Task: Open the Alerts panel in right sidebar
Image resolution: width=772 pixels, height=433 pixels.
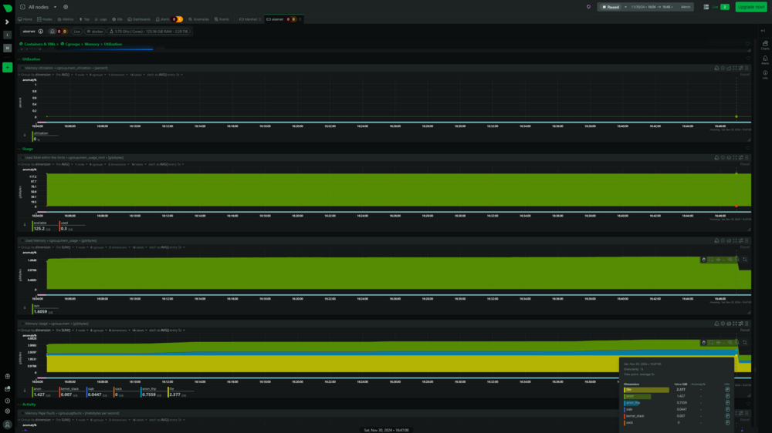Action: pyautogui.click(x=764, y=60)
